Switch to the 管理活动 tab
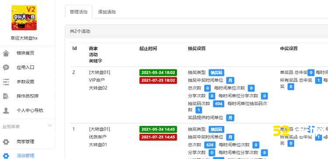Image resolution: width=328 pixels, height=159 pixels. (x=79, y=12)
